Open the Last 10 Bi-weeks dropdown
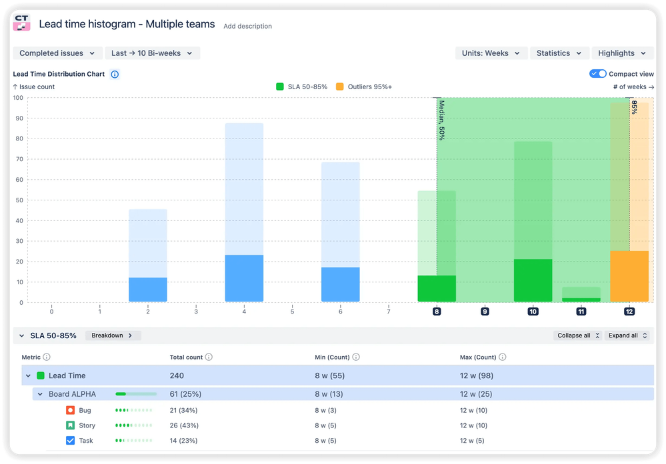Image resolution: width=666 pixels, height=464 pixels. point(152,53)
